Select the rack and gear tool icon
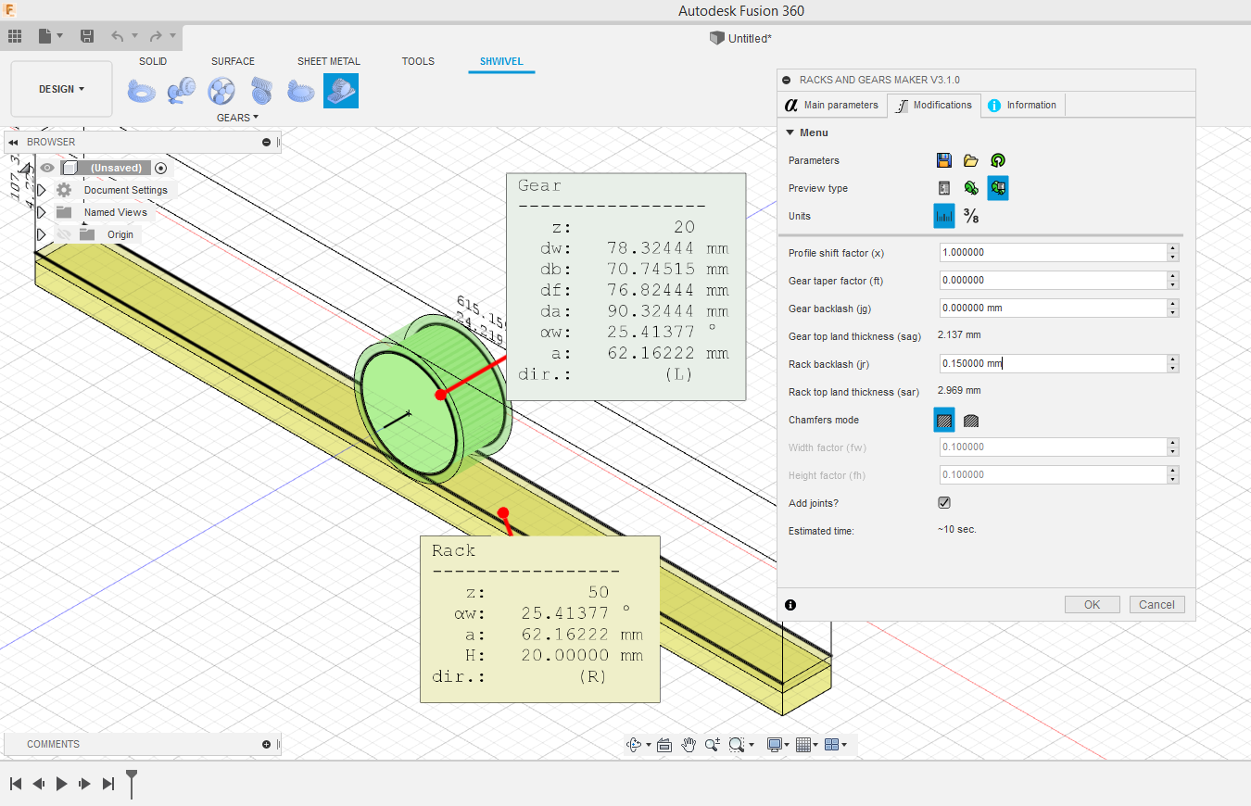Image resolution: width=1251 pixels, height=806 pixels. coord(341,91)
